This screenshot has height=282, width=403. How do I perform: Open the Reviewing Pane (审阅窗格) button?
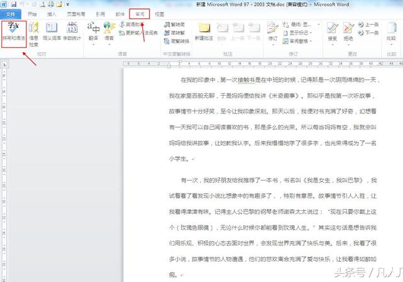point(297,41)
